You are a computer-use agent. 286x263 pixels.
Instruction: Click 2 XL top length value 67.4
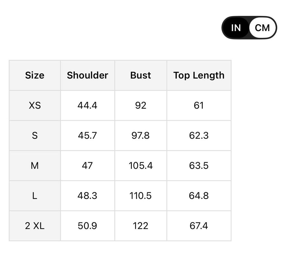tap(199, 226)
